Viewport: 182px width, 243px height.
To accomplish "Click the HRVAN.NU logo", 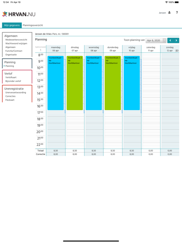I will pos(19,14).
